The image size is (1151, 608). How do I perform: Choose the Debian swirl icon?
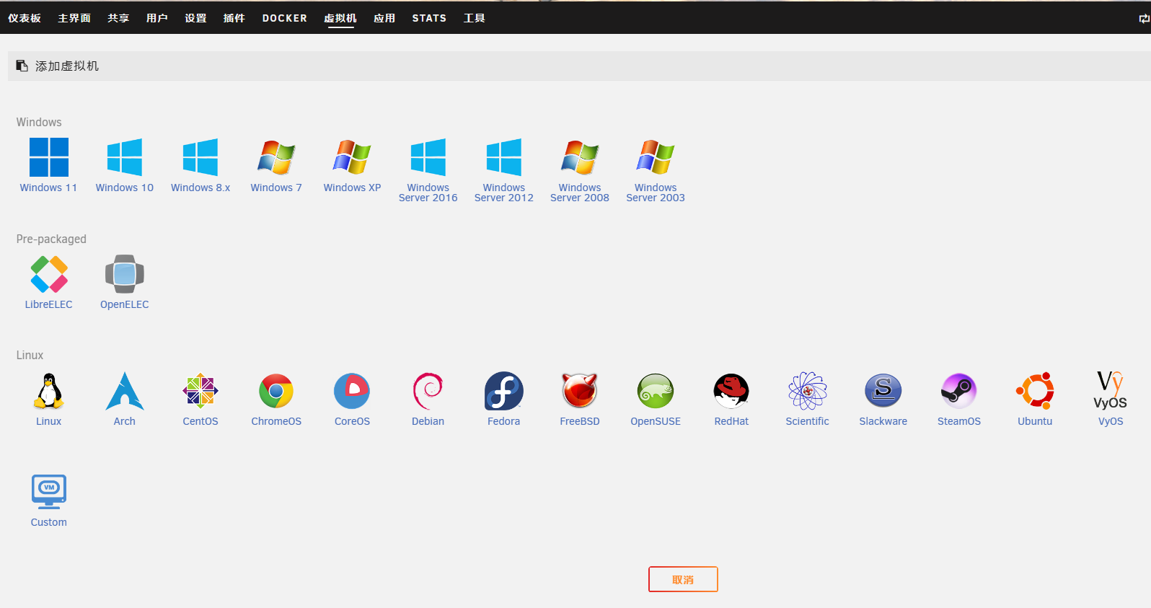428,391
